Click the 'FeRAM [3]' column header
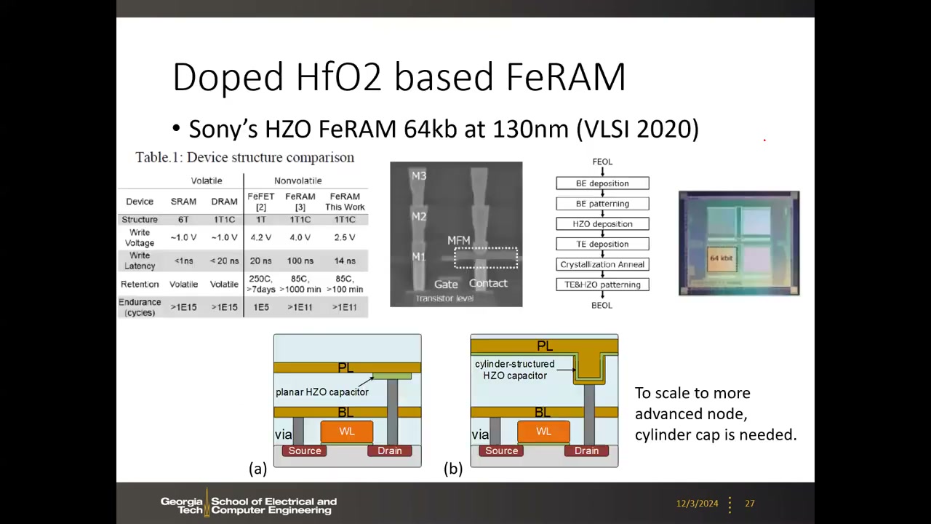Screen dimensions: 931x524 pos(300,202)
